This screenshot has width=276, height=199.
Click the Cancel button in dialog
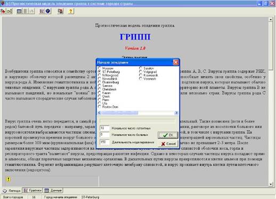click(x=168, y=144)
